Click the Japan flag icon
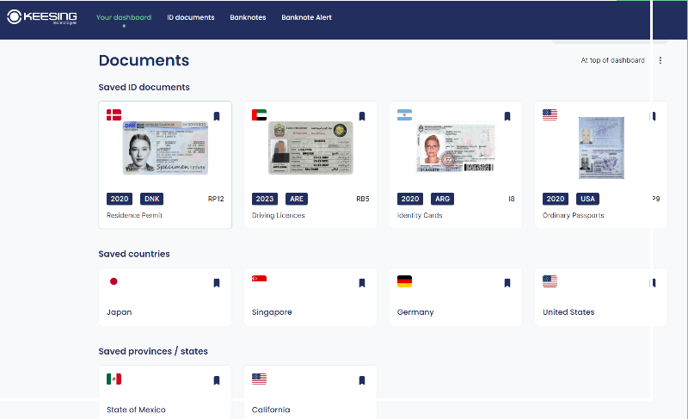 pos(114,280)
